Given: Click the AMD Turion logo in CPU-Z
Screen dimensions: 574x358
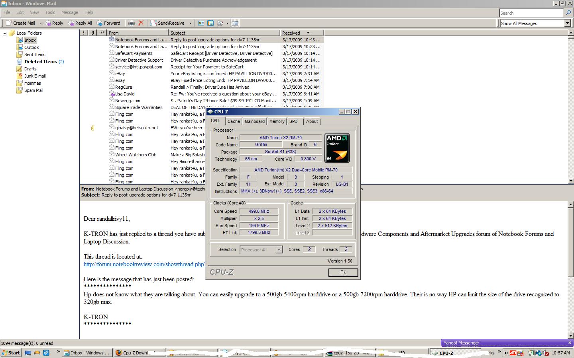Looking at the screenshot, I should click(x=337, y=148).
